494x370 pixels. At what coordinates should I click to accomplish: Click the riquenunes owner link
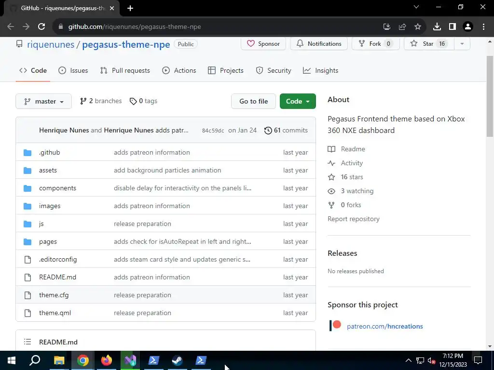(x=51, y=44)
